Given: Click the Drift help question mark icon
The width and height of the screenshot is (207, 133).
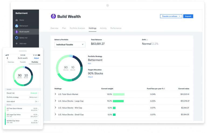Looking at the screenshot, I should coord(147,40).
